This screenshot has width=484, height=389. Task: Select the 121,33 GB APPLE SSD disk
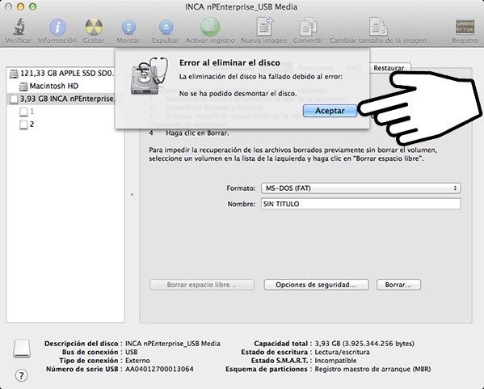tap(62, 74)
